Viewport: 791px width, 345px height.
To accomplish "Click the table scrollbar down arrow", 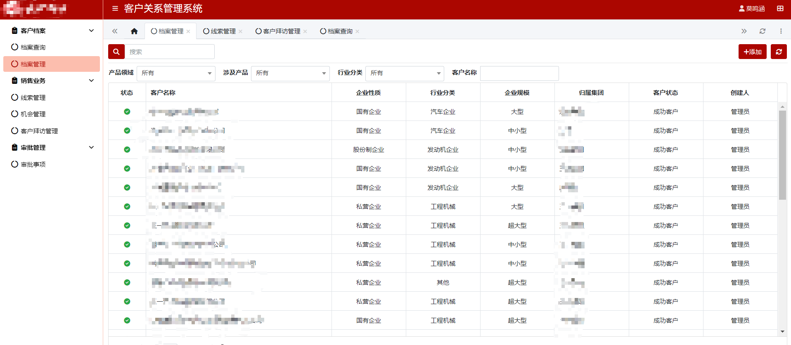I will point(782,332).
